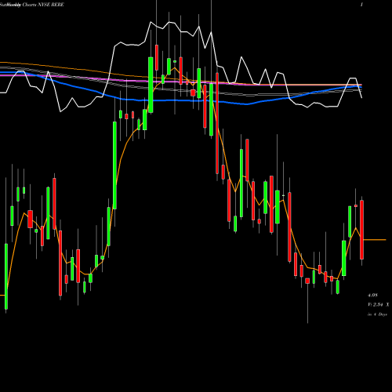The width and height of the screenshot is (392, 392).
Task: Click the V: 2.34 X volume label
Action: point(379,304)
